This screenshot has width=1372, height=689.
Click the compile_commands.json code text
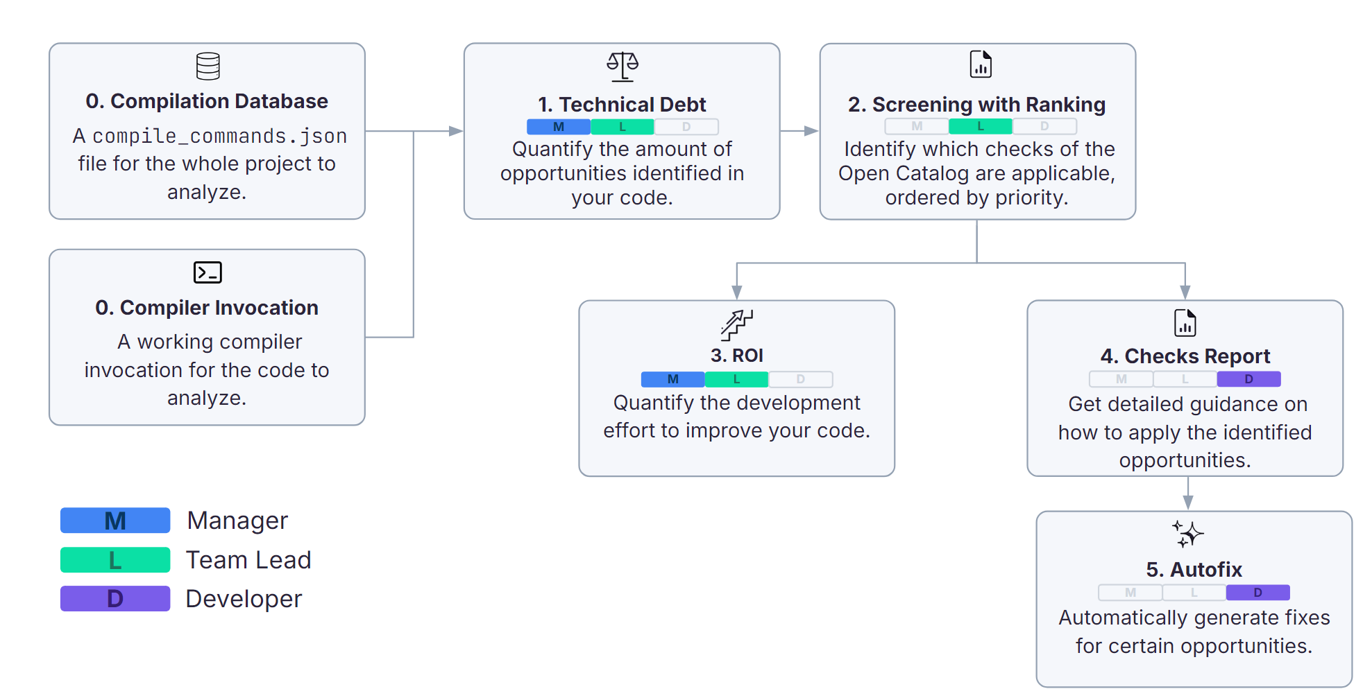[219, 136]
